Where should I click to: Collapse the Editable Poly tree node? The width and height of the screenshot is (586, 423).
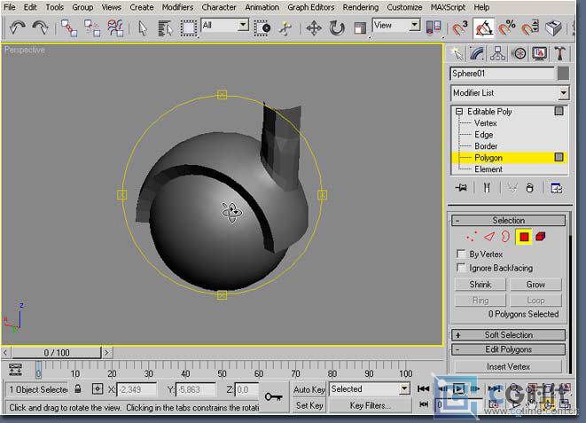click(459, 112)
